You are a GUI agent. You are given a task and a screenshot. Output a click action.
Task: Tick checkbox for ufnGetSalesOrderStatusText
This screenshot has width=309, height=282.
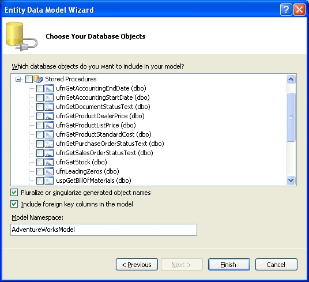pyautogui.click(x=40, y=153)
